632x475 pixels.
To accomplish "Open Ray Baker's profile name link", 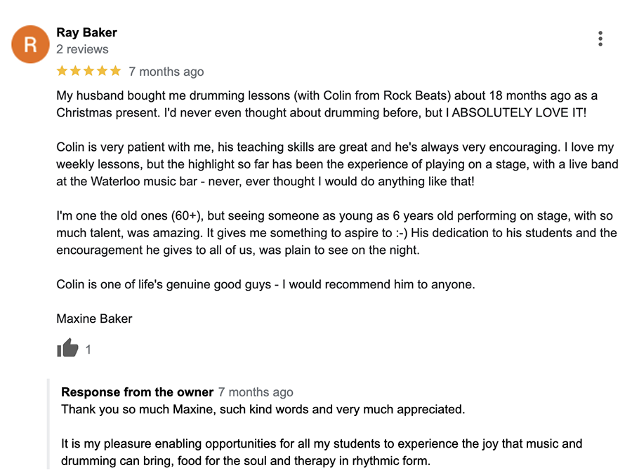I will pos(86,32).
